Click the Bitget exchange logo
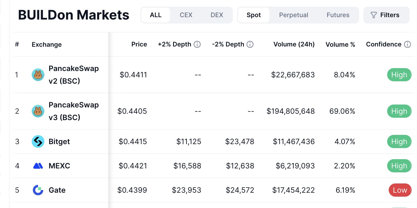Viewport: 417px width, 208px height. pyautogui.click(x=38, y=141)
